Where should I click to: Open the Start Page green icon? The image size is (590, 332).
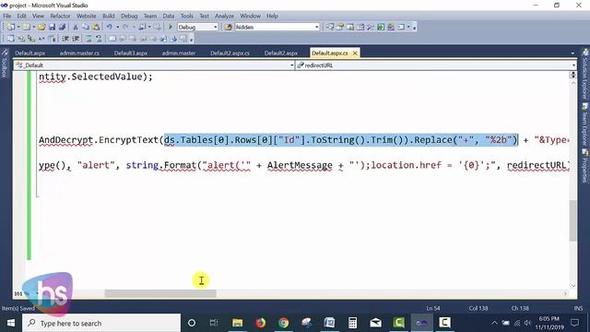tap(381, 27)
